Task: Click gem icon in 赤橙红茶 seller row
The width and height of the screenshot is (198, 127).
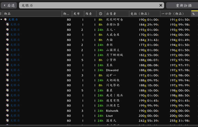Action: [7, 25]
